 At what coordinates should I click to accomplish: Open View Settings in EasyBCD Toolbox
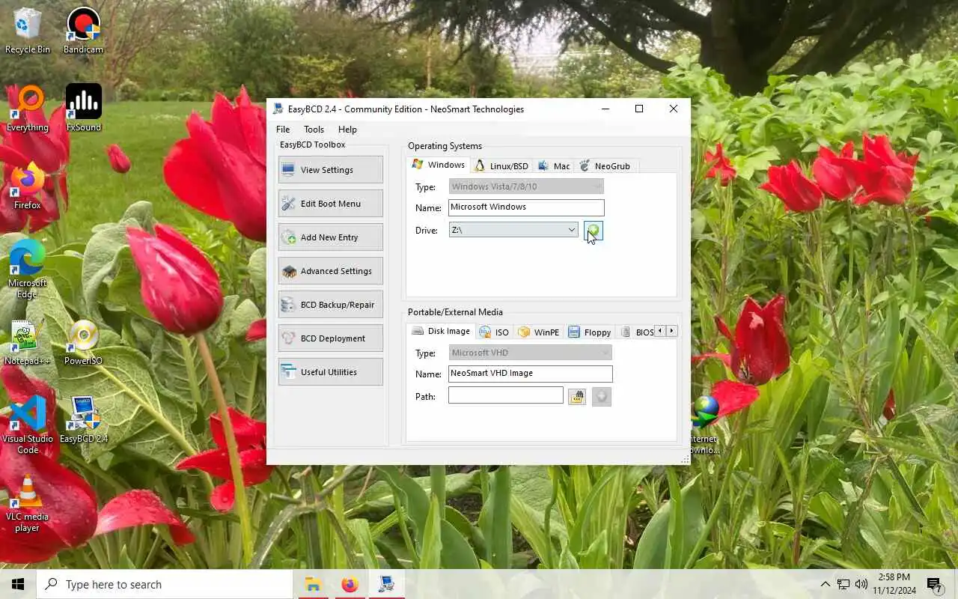tap(331, 170)
